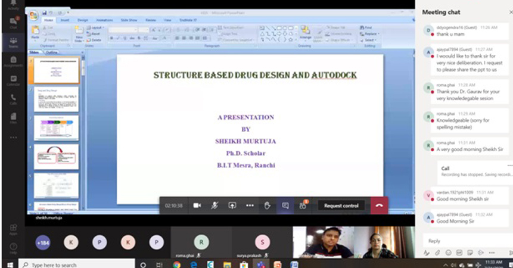Hang up the call with red button
The width and height of the screenshot is (513, 268).
(x=378, y=205)
